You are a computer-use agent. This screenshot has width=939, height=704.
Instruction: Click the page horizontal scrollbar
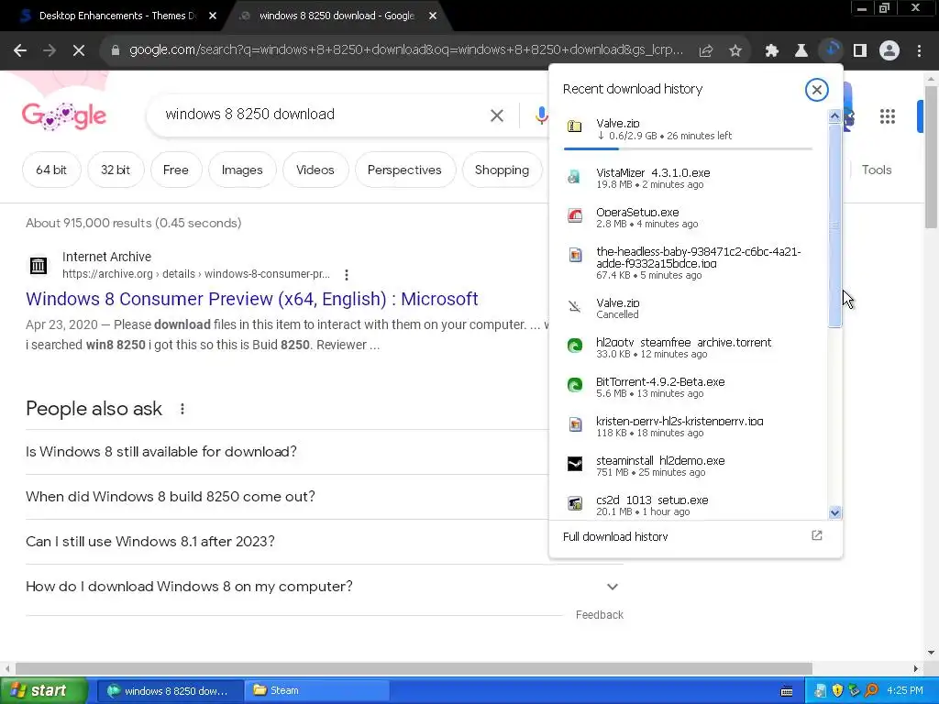[x=414, y=668]
